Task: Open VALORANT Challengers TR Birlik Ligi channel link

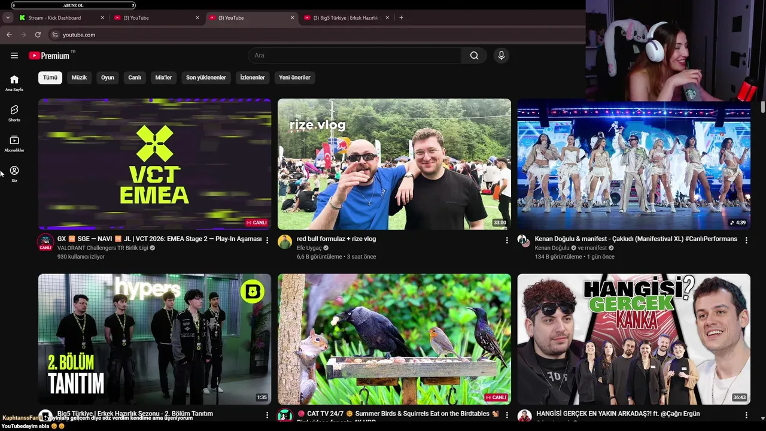Action: [x=102, y=248]
